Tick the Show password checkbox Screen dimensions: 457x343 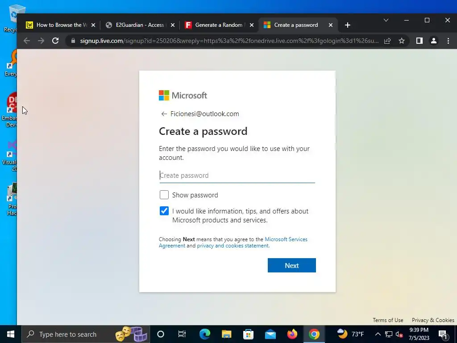point(164,195)
